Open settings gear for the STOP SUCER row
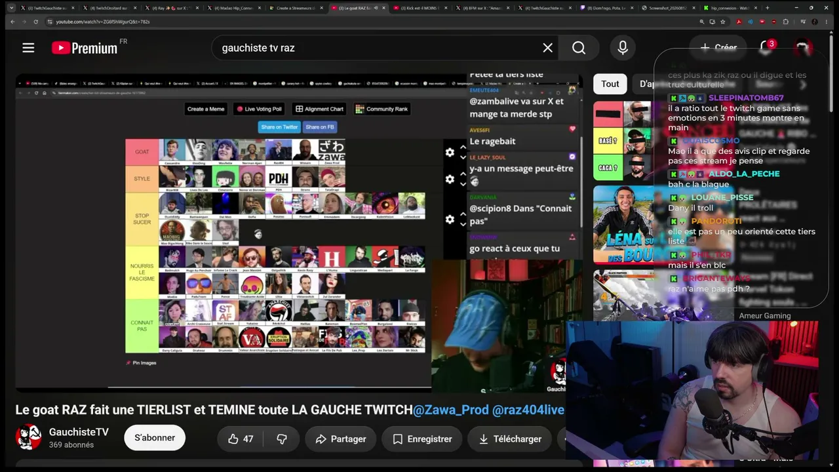The image size is (839, 472). pyautogui.click(x=450, y=220)
